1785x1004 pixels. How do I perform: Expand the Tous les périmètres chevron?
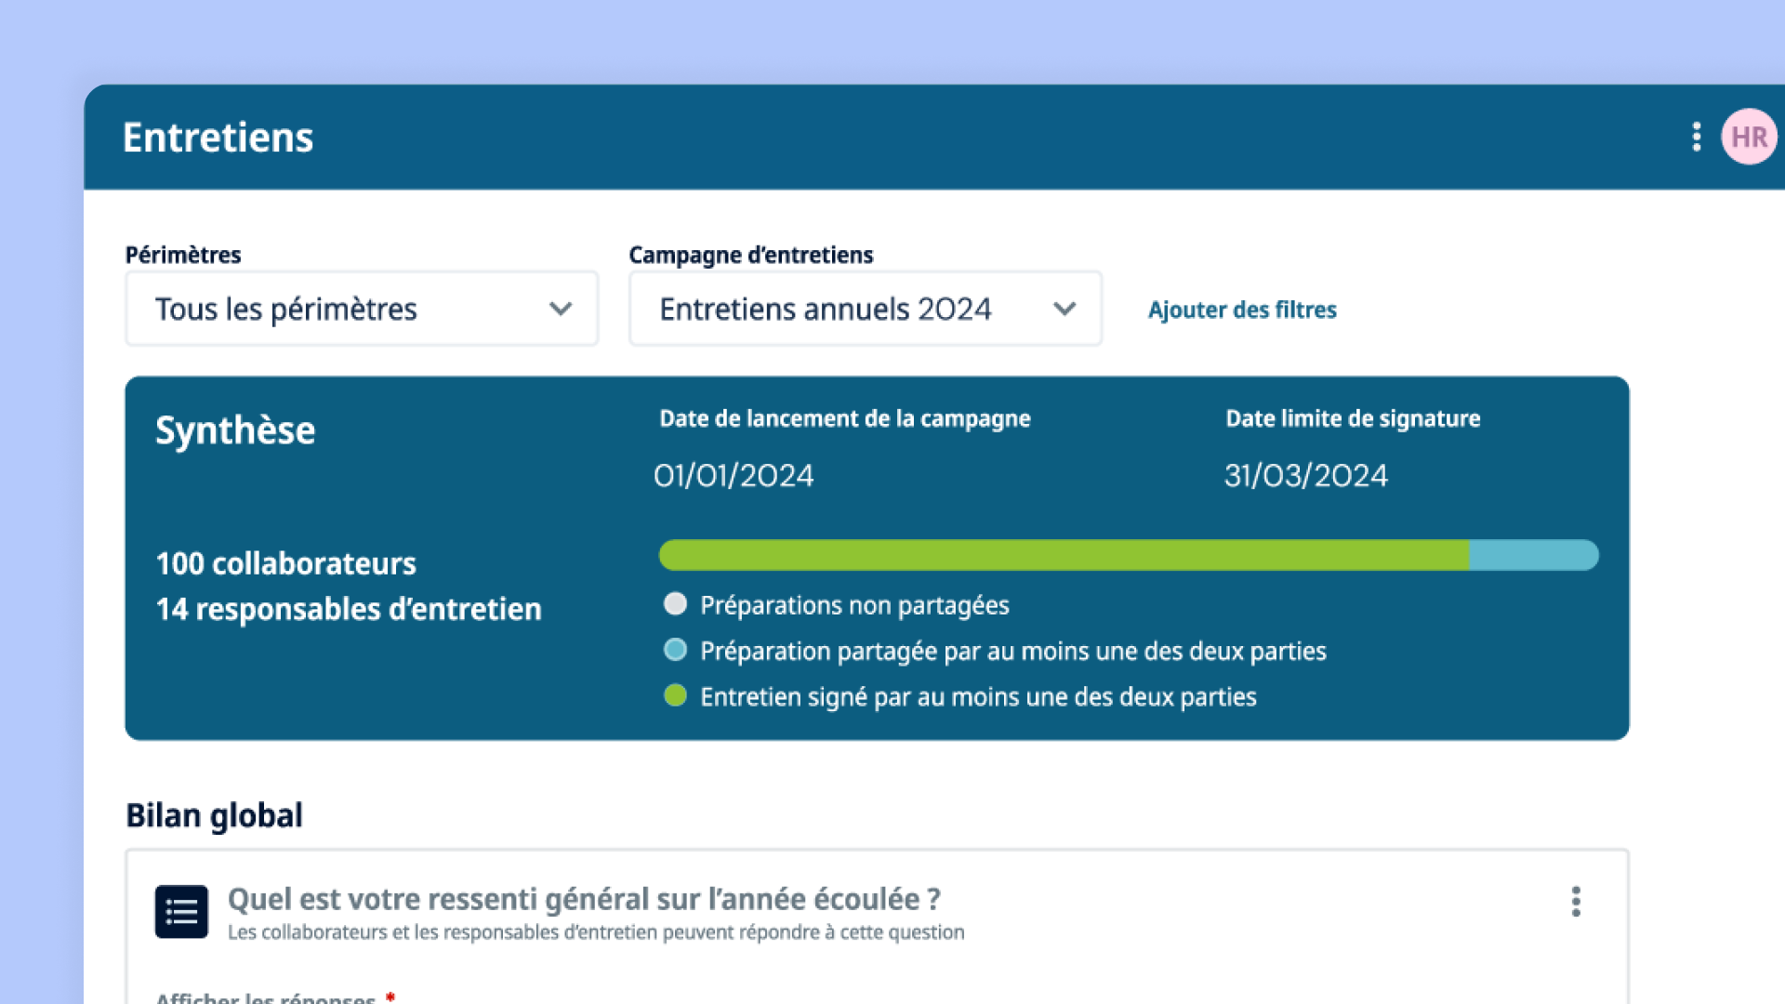click(560, 309)
